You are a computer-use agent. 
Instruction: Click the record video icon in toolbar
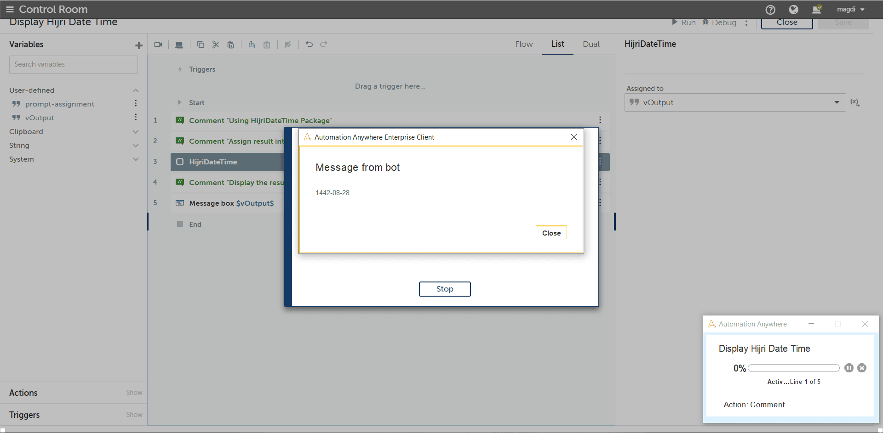point(158,45)
